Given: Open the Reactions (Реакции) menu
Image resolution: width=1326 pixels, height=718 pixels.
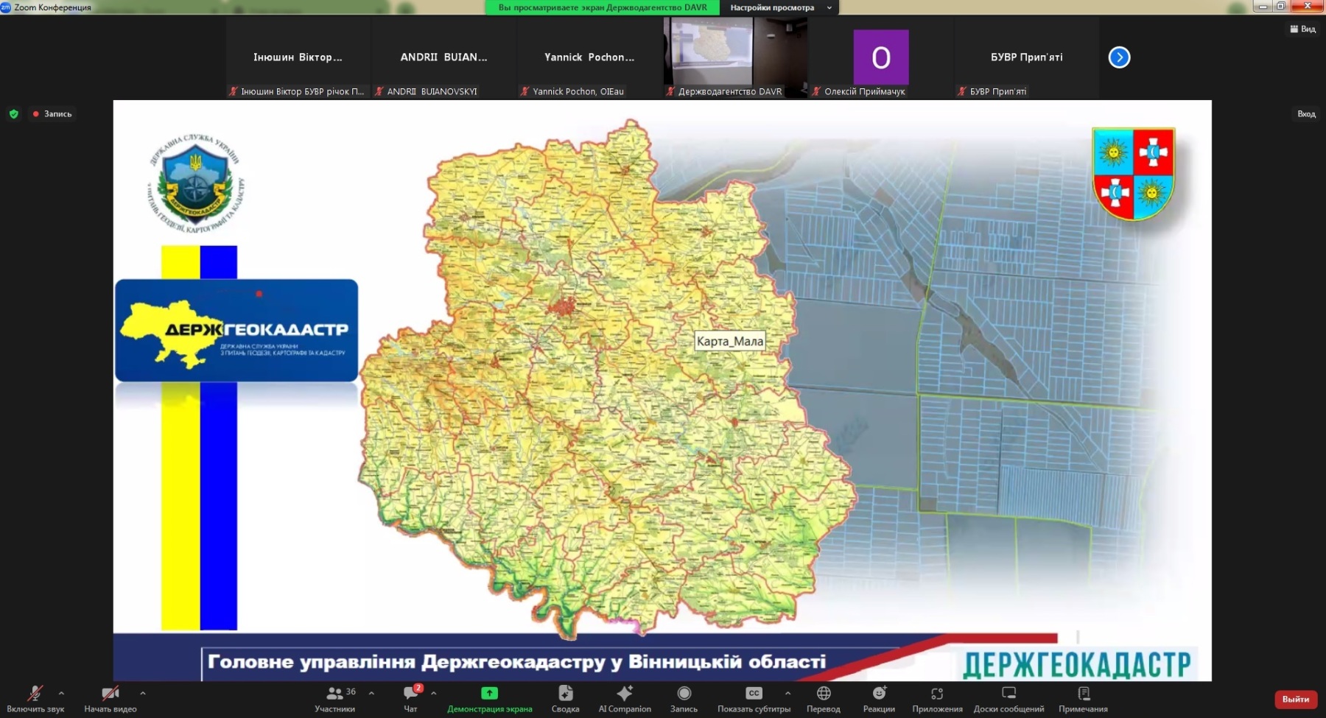Looking at the screenshot, I should tap(879, 694).
